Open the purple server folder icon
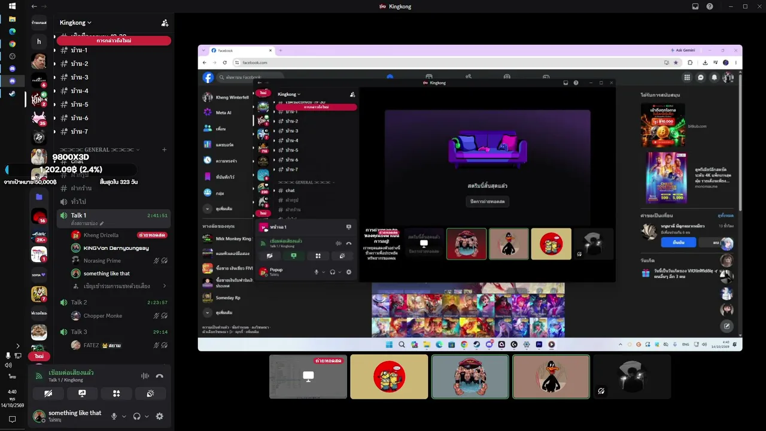Viewport: 766px width, 431px height. pos(39,196)
